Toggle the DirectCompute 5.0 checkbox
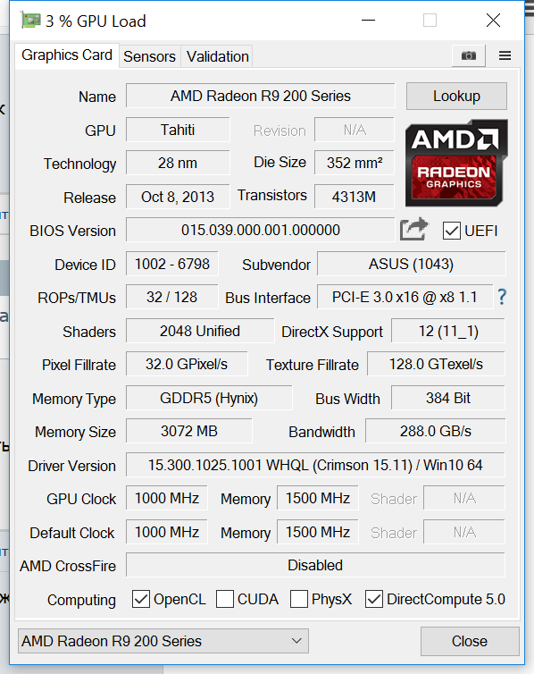The height and width of the screenshot is (674, 534). tap(374, 599)
